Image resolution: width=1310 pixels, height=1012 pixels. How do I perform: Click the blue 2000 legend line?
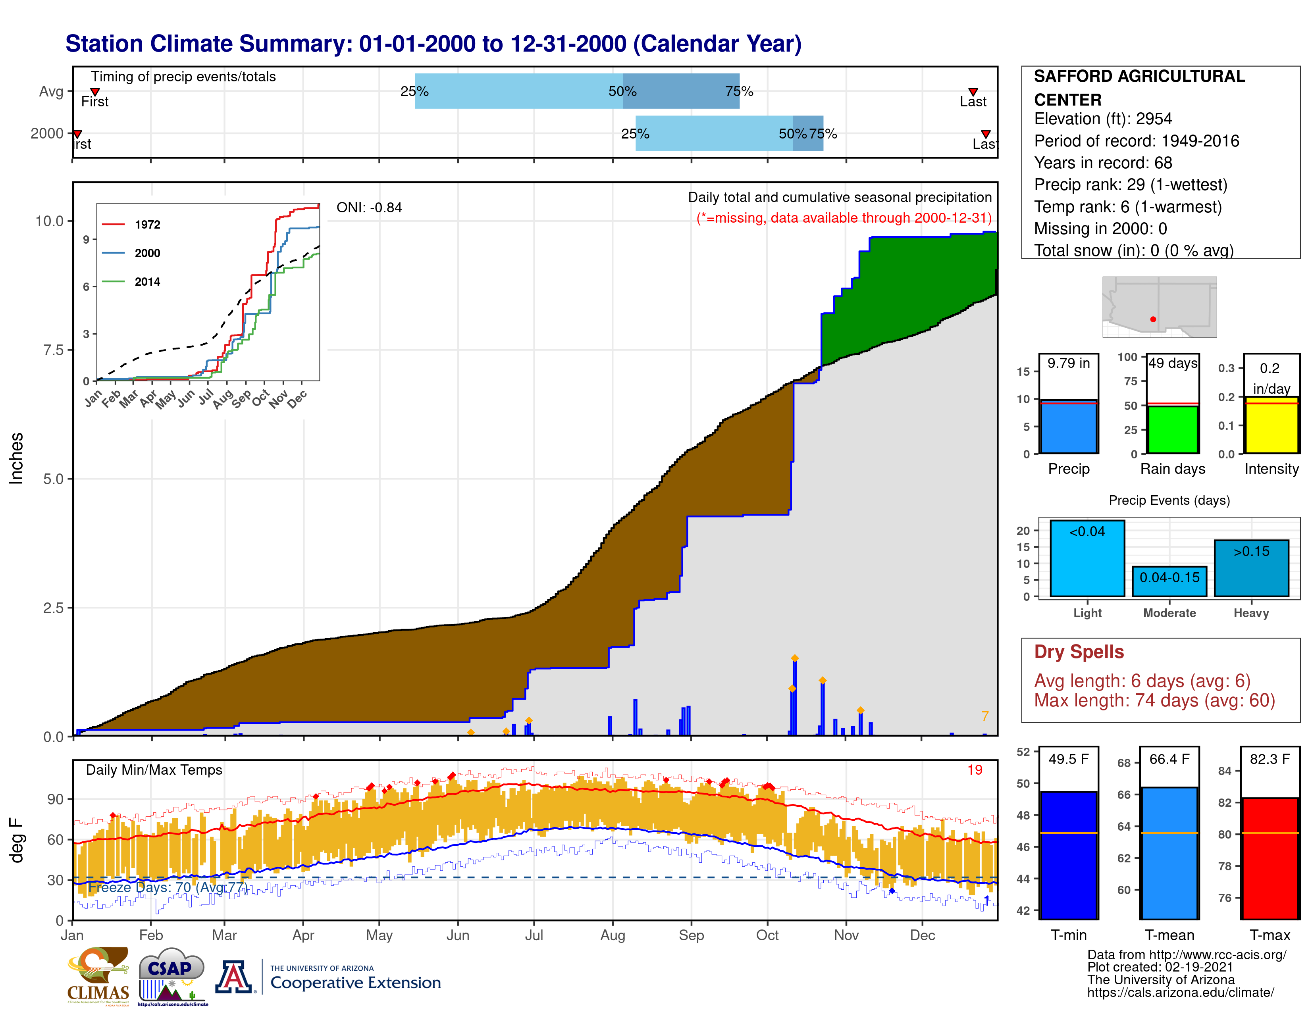click(114, 253)
